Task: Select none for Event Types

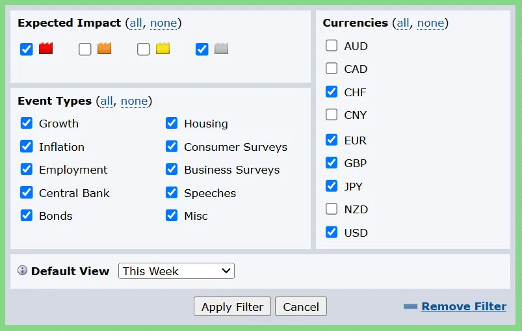Action: (x=134, y=101)
